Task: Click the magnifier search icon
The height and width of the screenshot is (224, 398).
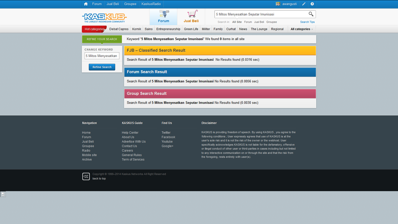Action: coord(311,14)
